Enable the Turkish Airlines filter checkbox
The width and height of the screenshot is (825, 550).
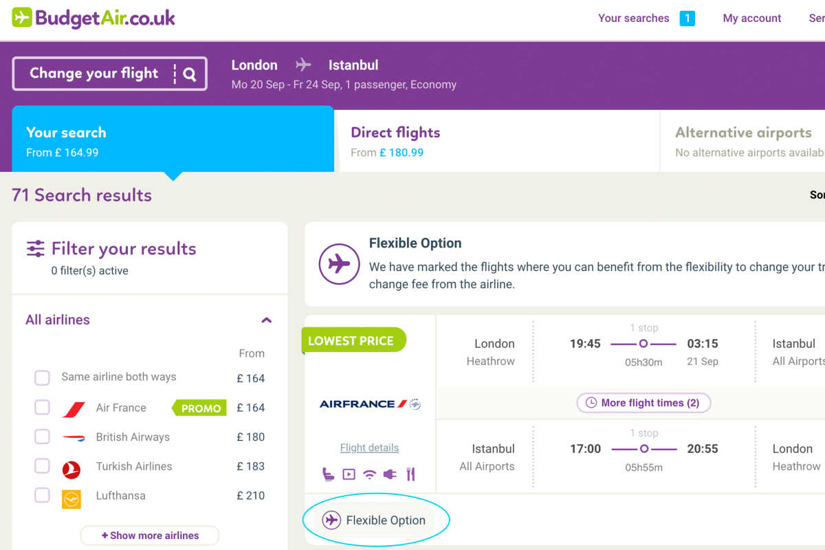[42, 466]
